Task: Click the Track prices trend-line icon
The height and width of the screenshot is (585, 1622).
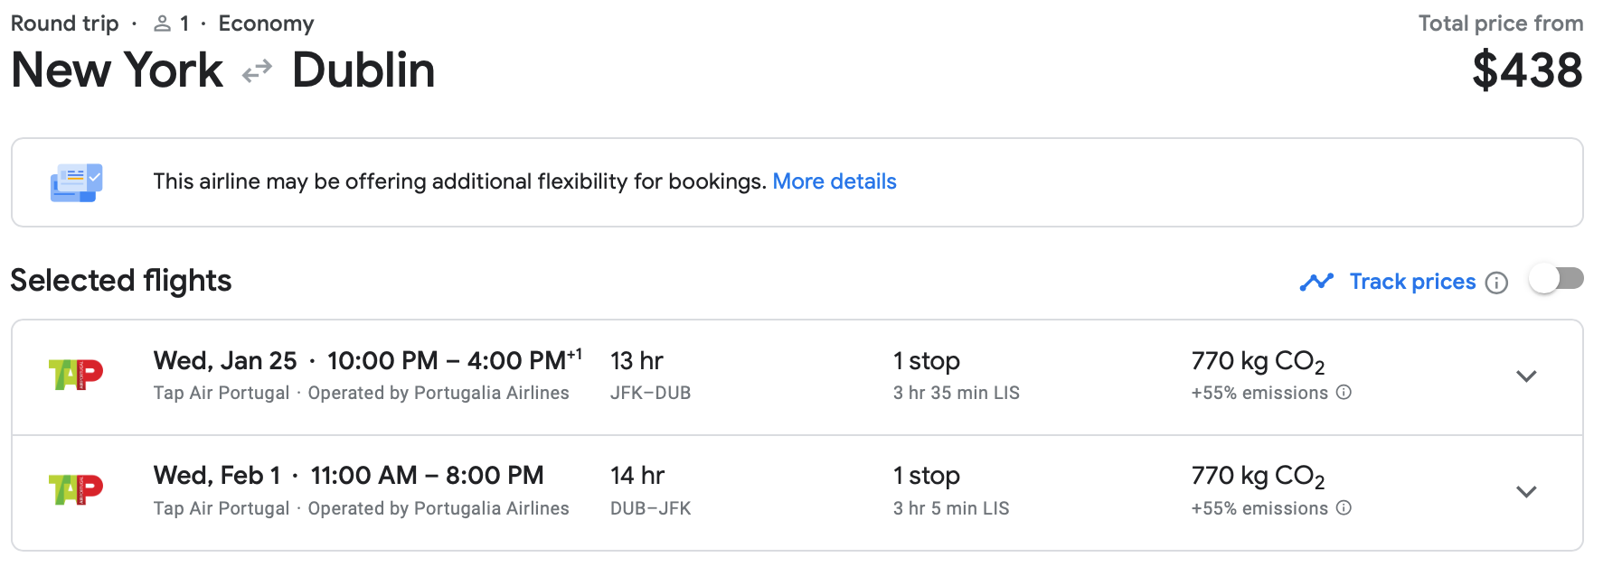Action: (1316, 283)
